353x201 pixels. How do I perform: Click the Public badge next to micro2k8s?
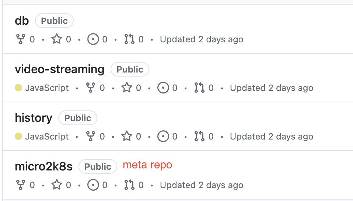(98, 166)
